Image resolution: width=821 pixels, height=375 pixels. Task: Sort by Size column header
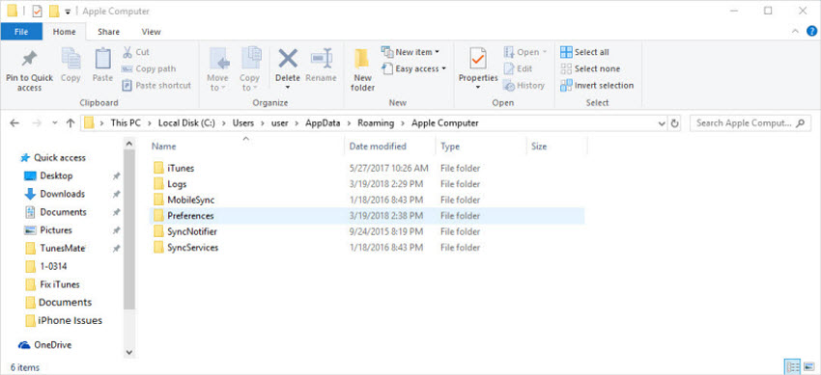point(557,147)
